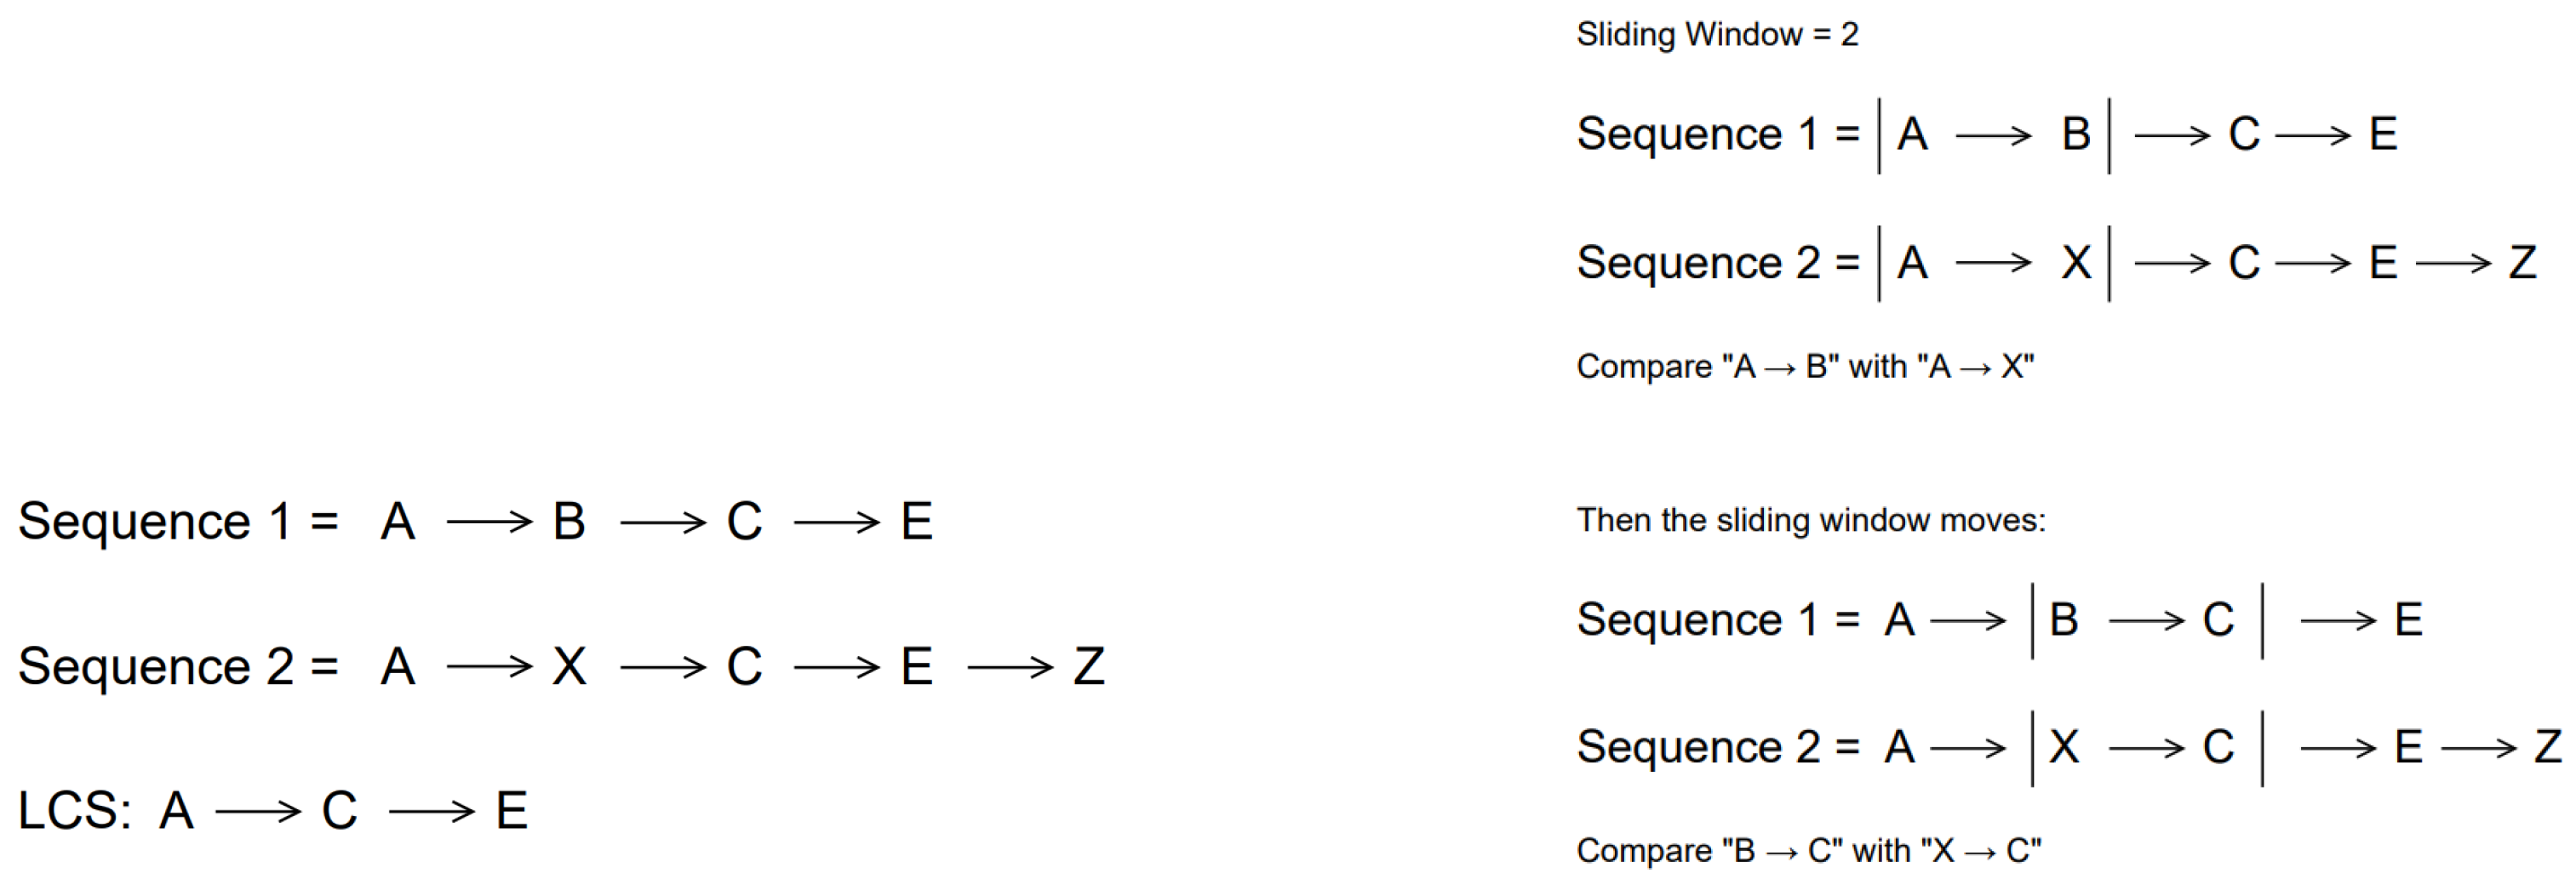The width and height of the screenshot is (2576, 879).
Task: Click the left "Sequence 2 =" label
Action: (x=178, y=666)
